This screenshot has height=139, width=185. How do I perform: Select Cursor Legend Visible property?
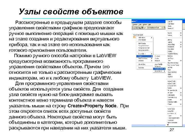pyautogui.click(x=173, y=118)
